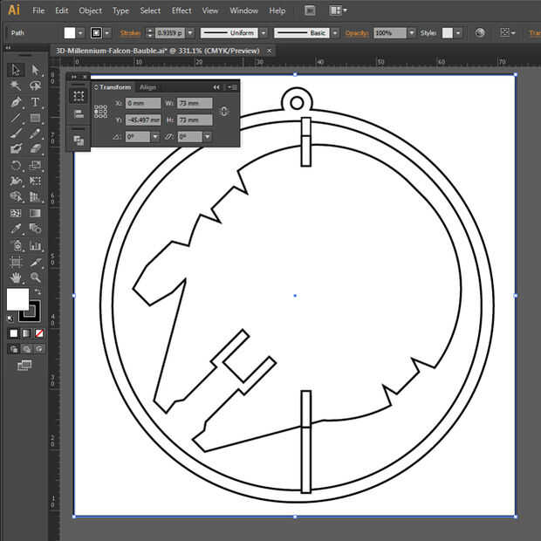This screenshot has width=541, height=541.
Task: Select the Zoom tool
Action: pos(35,277)
